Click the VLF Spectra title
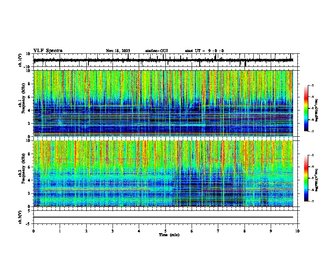The height and width of the screenshot is (259, 335). click(48, 51)
